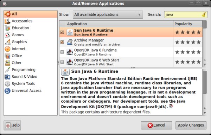Click Apply Changes button

click(191, 125)
